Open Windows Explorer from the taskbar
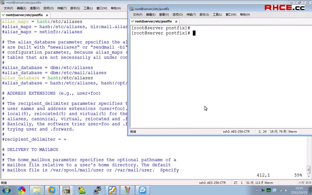The image size is (312, 195). click(x=37, y=190)
